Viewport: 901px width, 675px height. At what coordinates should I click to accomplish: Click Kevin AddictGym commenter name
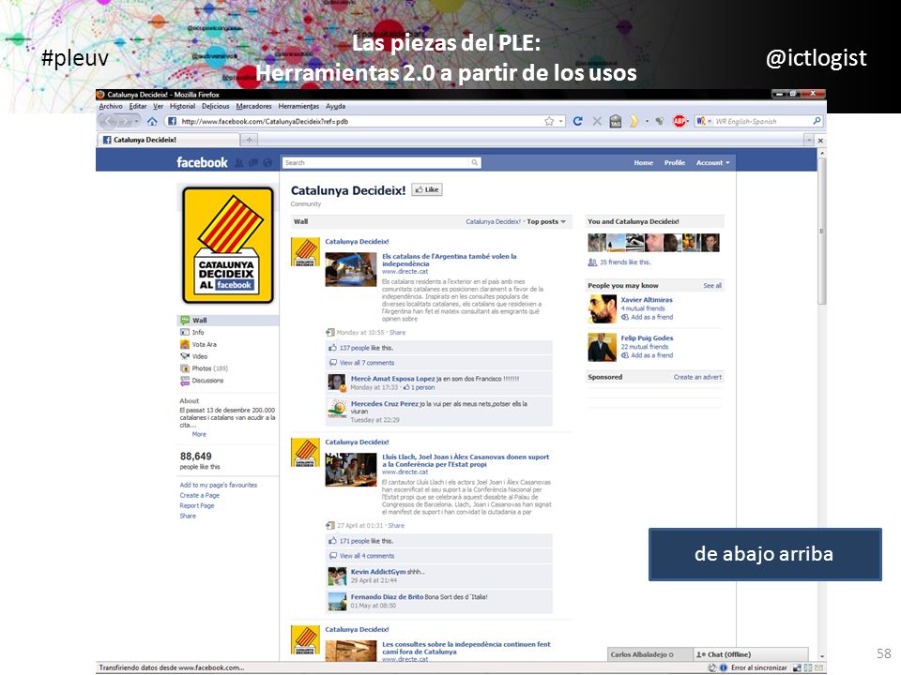378,572
